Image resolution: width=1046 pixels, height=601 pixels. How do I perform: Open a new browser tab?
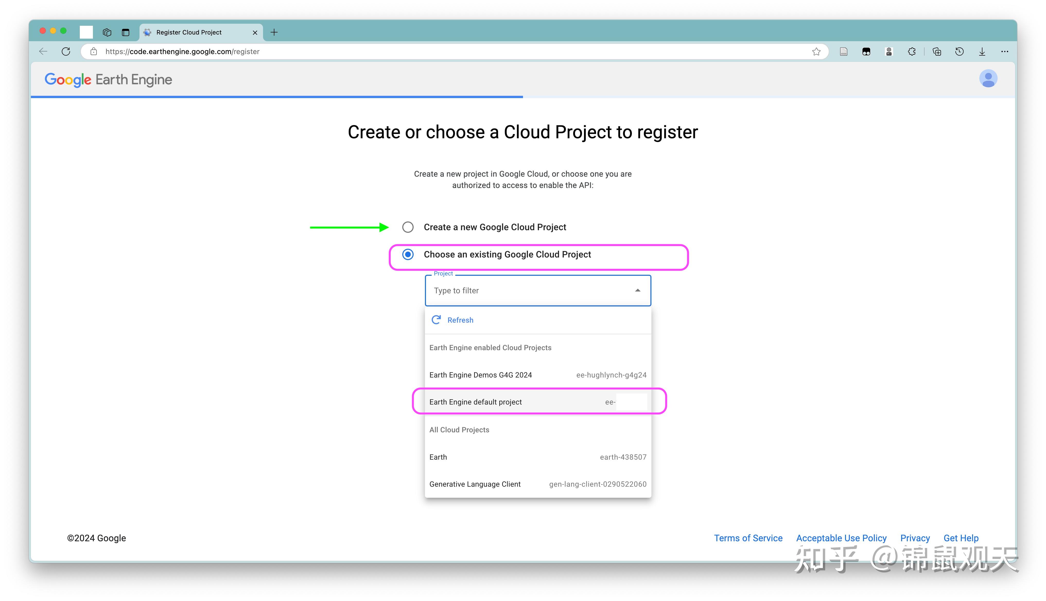274,32
